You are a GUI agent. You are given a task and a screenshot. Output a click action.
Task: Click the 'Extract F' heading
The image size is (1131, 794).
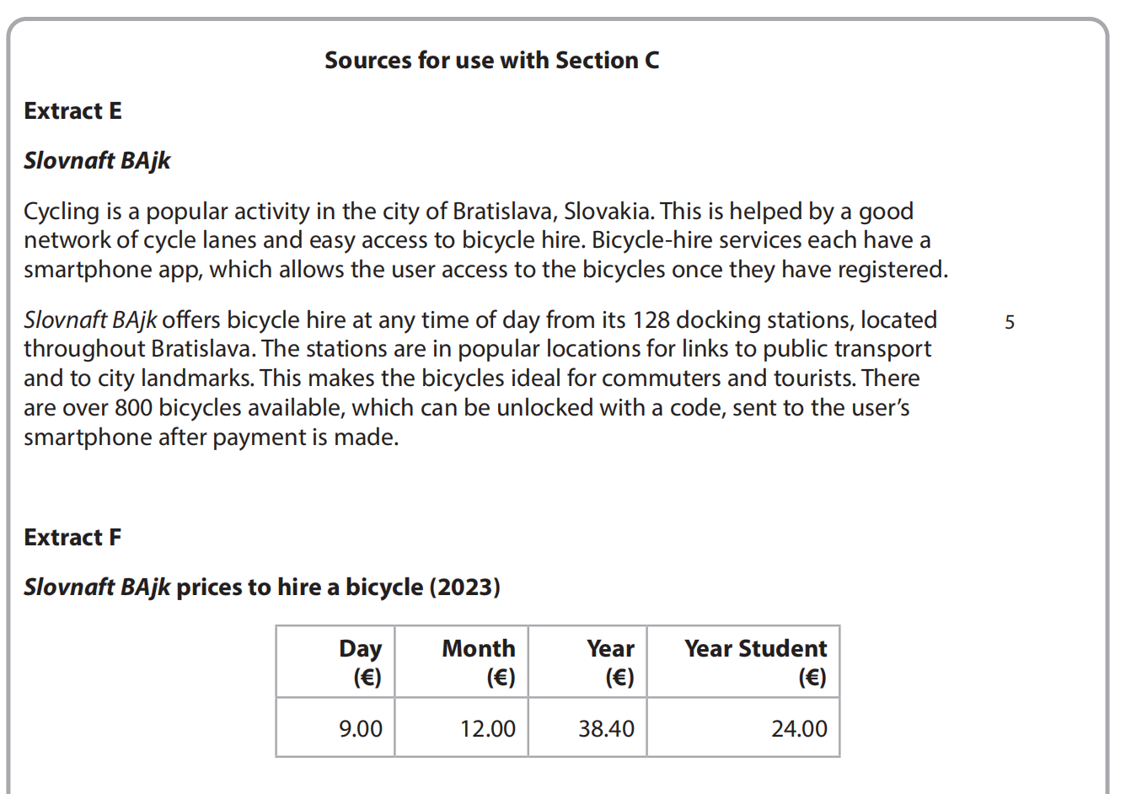tap(72, 537)
